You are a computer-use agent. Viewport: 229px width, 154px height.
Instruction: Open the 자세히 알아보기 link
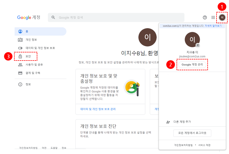213,26
